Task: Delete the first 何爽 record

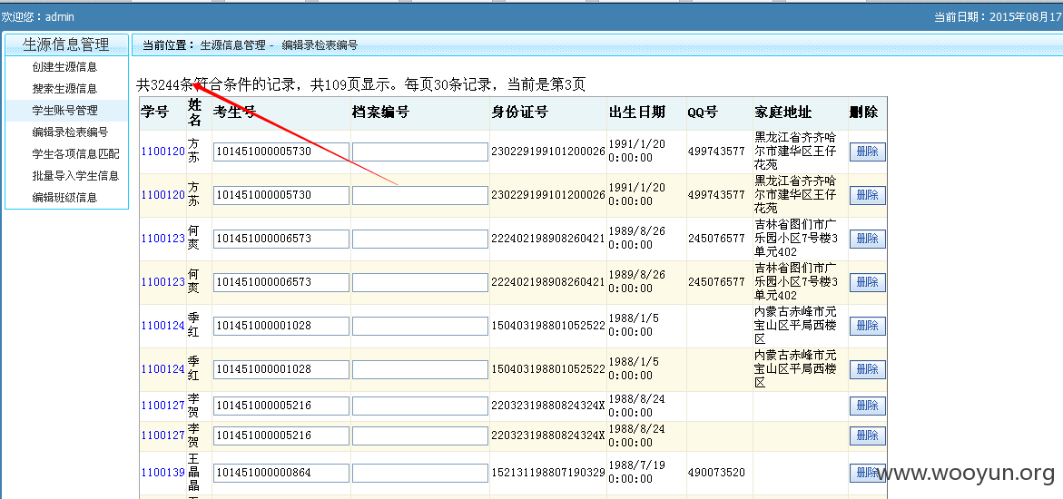Action: 867,239
